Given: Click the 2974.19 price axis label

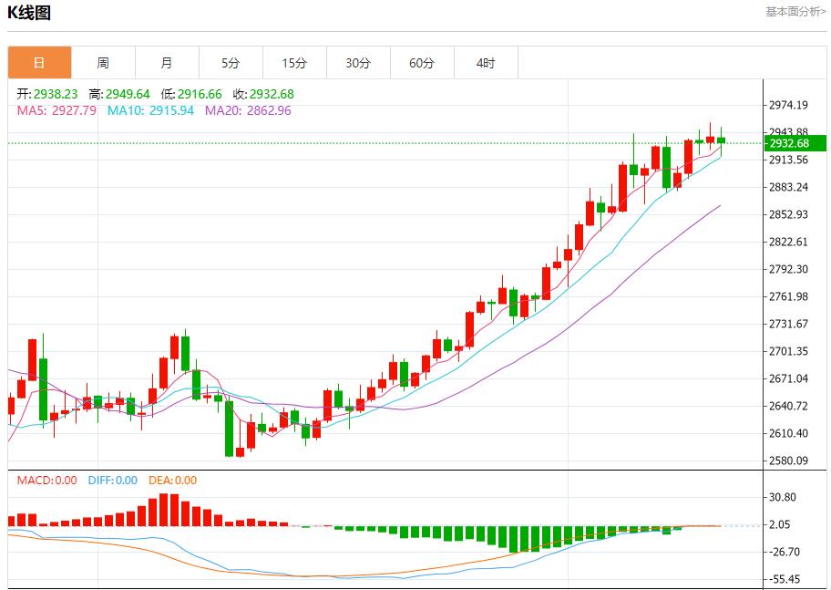Looking at the screenshot, I should click(x=789, y=105).
